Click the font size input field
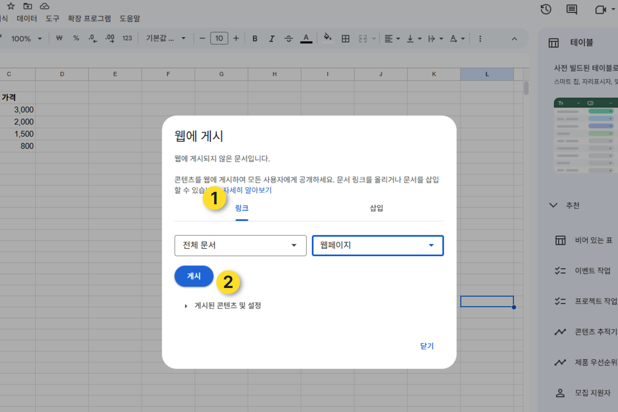This screenshot has width=618, height=412. coord(219,39)
